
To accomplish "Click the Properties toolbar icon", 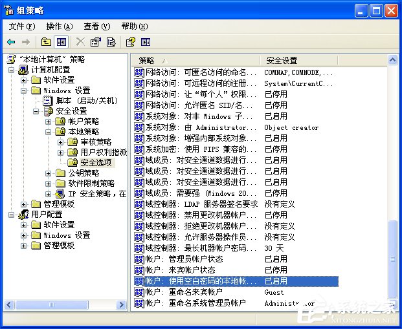I will 96,42.
